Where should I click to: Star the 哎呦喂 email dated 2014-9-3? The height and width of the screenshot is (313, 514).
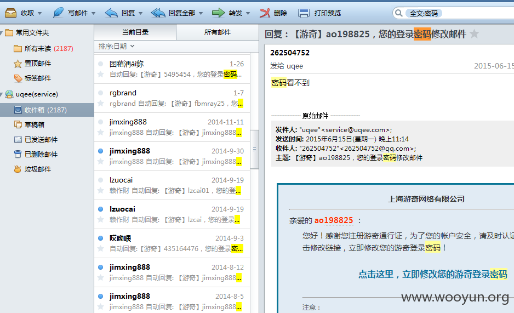(x=101, y=249)
